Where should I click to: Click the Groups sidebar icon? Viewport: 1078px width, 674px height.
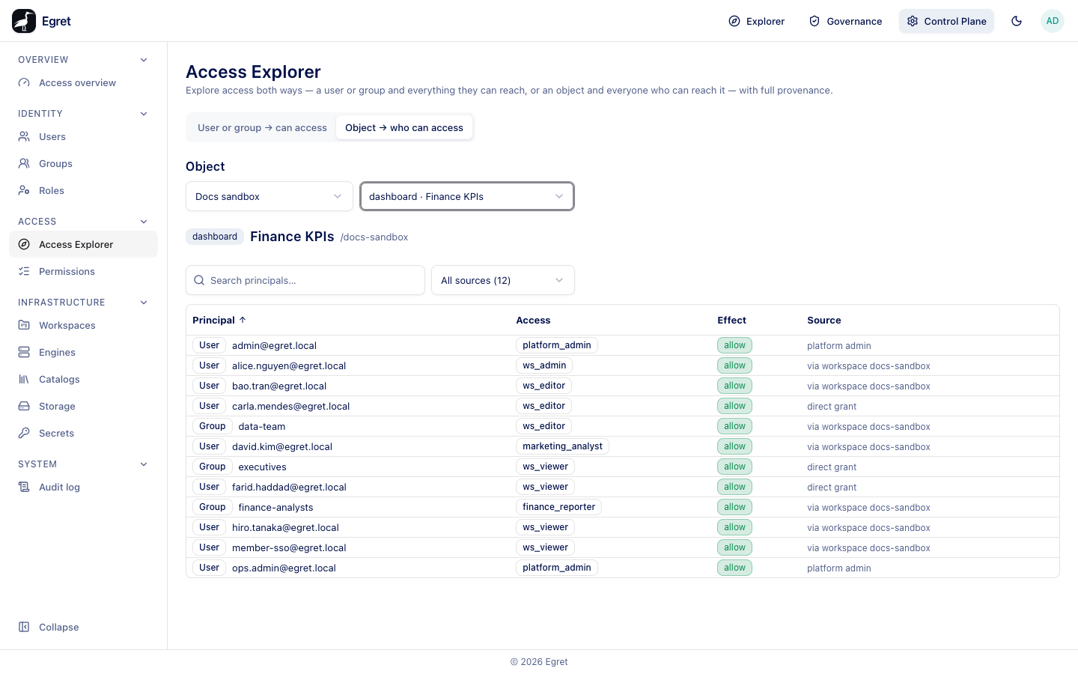click(24, 164)
